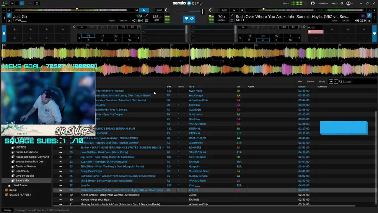Viewport: 378px width, 213px height.
Task: Zoom in deck 2 waveform with plus
Action: pos(374,10)
